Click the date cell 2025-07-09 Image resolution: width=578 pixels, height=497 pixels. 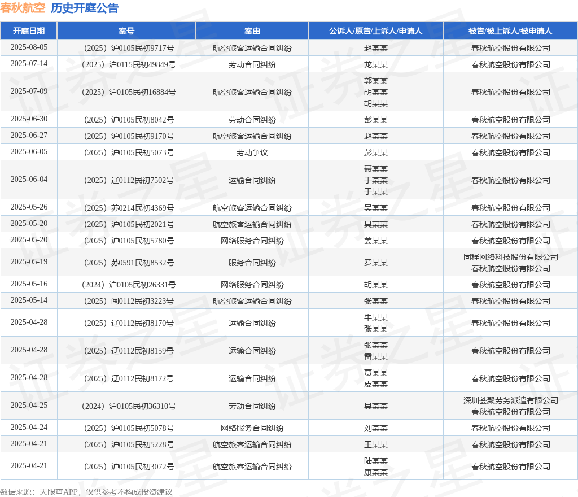[x=29, y=91]
